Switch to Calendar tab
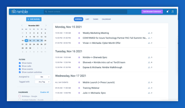 (106, 19)
